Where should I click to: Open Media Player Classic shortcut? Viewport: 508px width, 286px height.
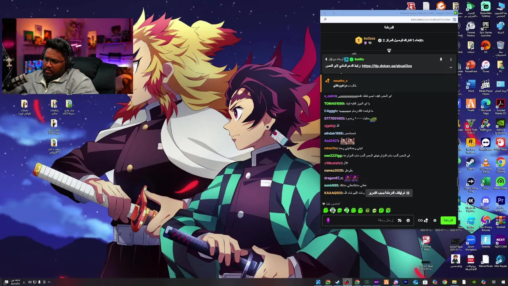[486, 87]
